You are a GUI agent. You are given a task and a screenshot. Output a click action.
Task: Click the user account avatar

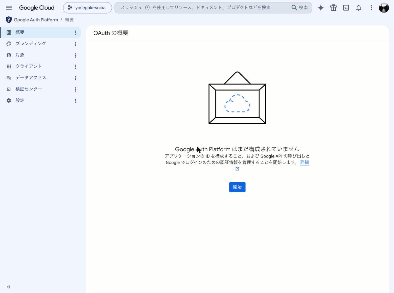click(384, 8)
